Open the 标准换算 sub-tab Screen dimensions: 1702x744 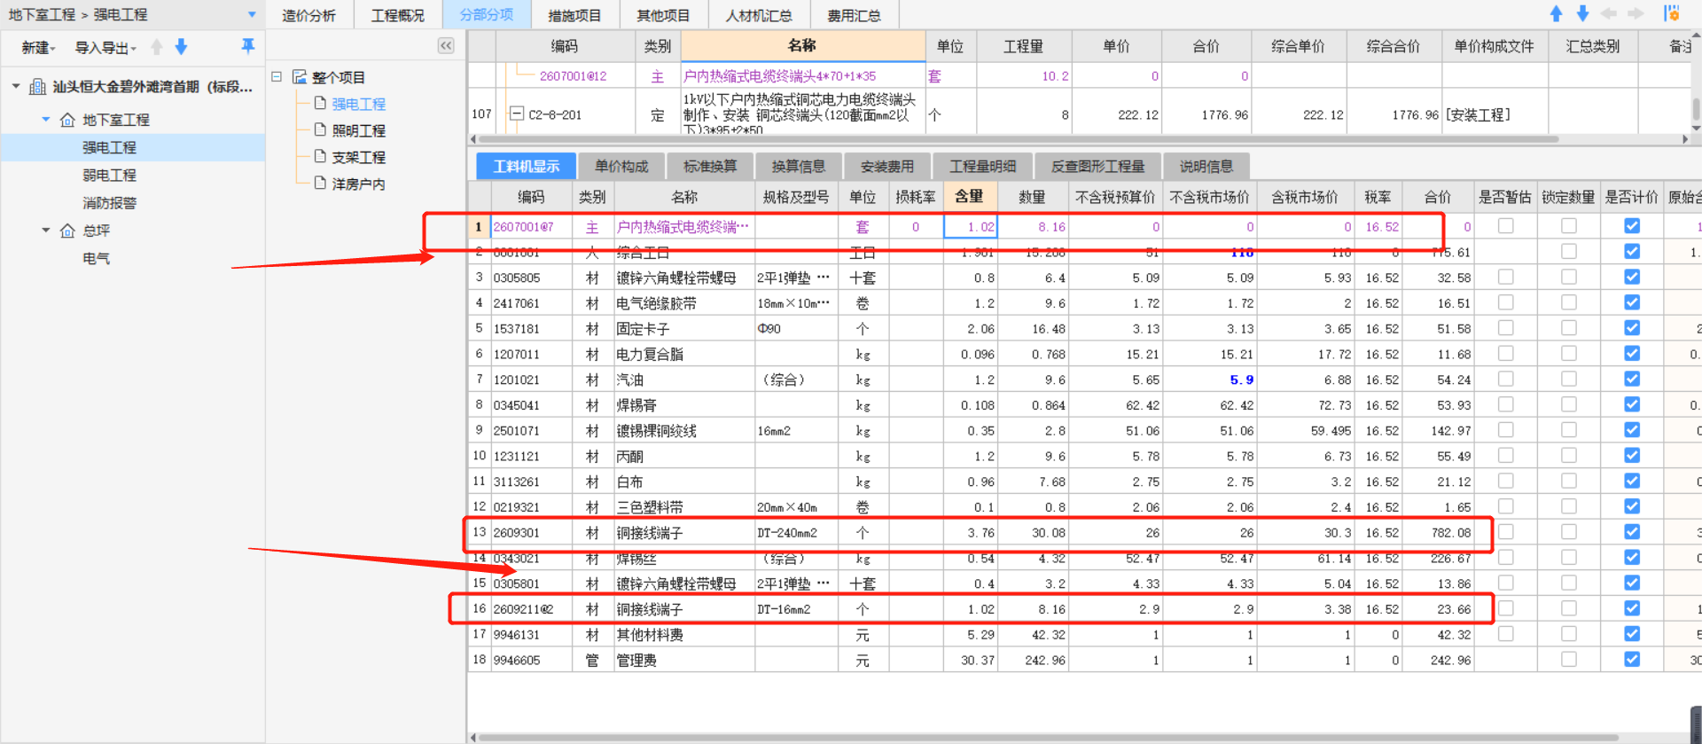[710, 166]
